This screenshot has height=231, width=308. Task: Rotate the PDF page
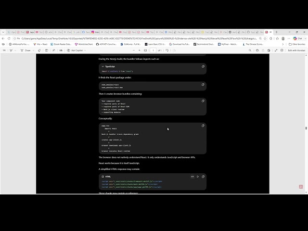click(x=167, y=51)
